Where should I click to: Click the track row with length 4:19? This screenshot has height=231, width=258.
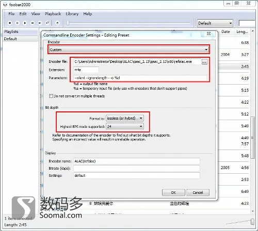pos(234,78)
